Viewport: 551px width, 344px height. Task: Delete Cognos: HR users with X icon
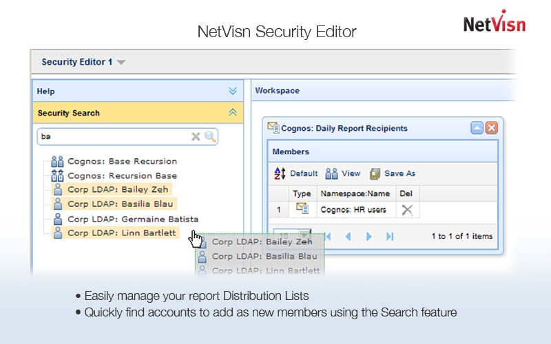click(407, 210)
